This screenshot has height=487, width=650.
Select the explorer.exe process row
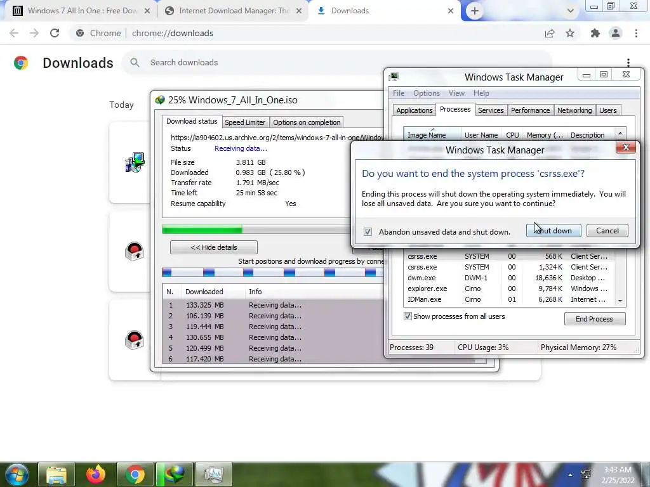[x=509, y=289]
